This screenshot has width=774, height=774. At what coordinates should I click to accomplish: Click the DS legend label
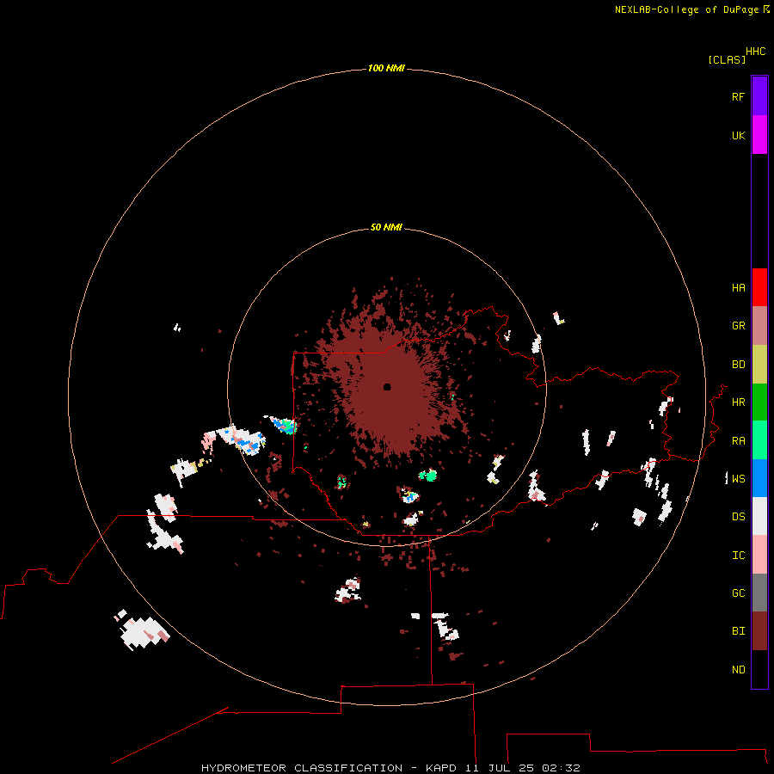(738, 517)
